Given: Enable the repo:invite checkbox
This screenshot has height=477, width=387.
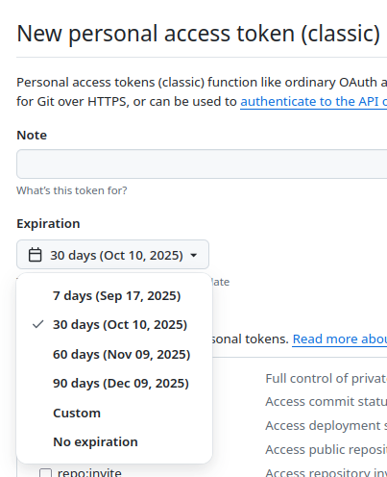Looking at the screenshot, I should pos(45,473).
